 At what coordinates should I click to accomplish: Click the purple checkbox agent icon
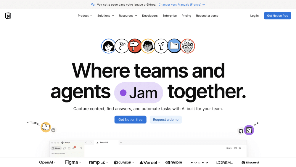[249, 130]
